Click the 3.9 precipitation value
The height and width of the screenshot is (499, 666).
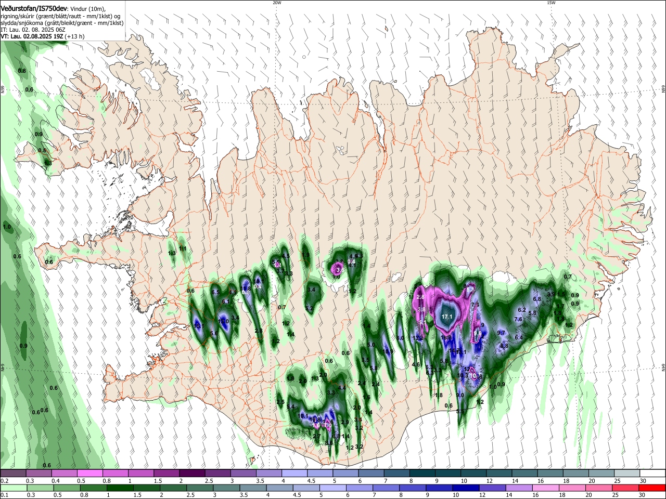[551, 294]
